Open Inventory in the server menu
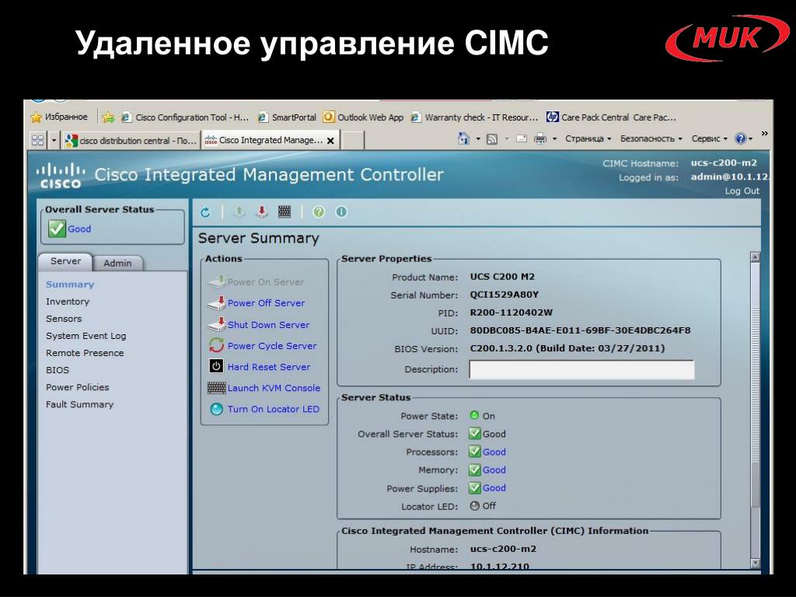796x597 pixels. [x=68, y=302]
